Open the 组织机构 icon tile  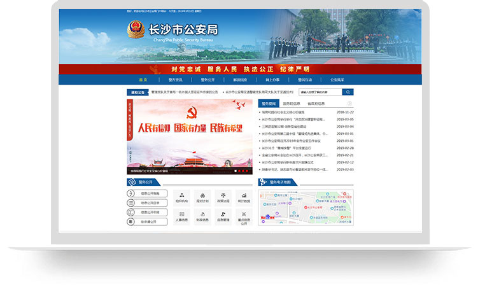tap(181, 198)
